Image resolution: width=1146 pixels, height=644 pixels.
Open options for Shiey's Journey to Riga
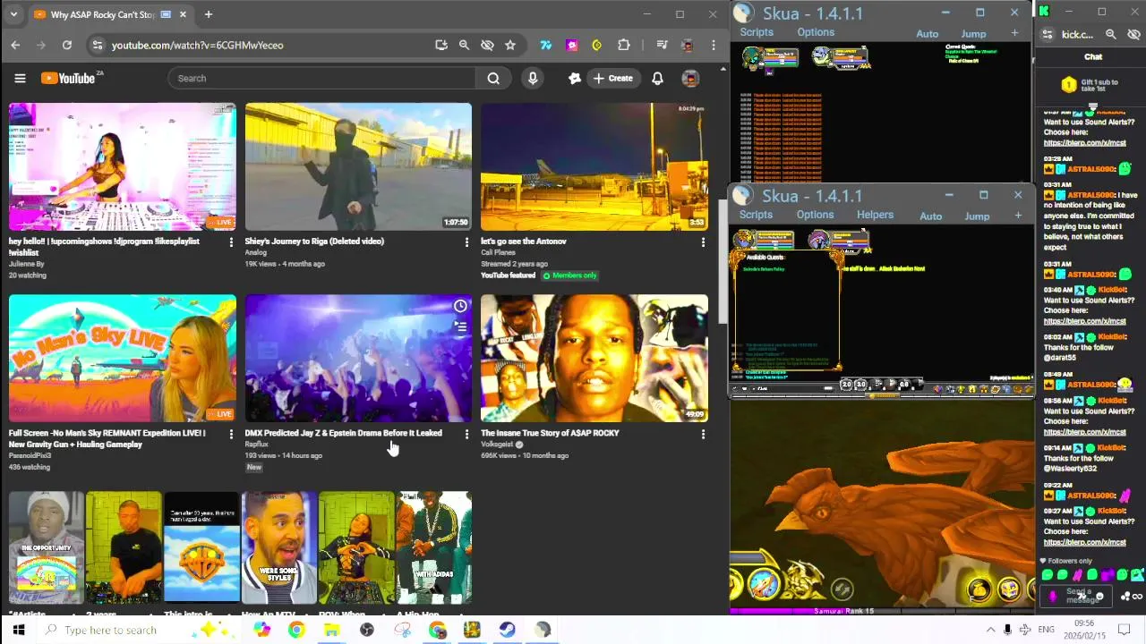point(466,242)
